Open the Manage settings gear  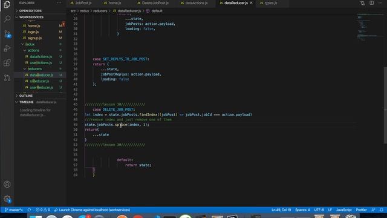7,199
